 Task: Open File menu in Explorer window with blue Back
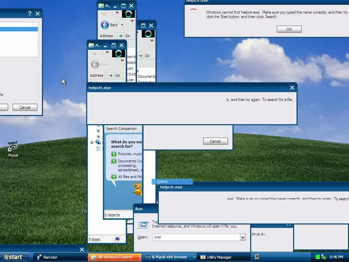point(104,14)
